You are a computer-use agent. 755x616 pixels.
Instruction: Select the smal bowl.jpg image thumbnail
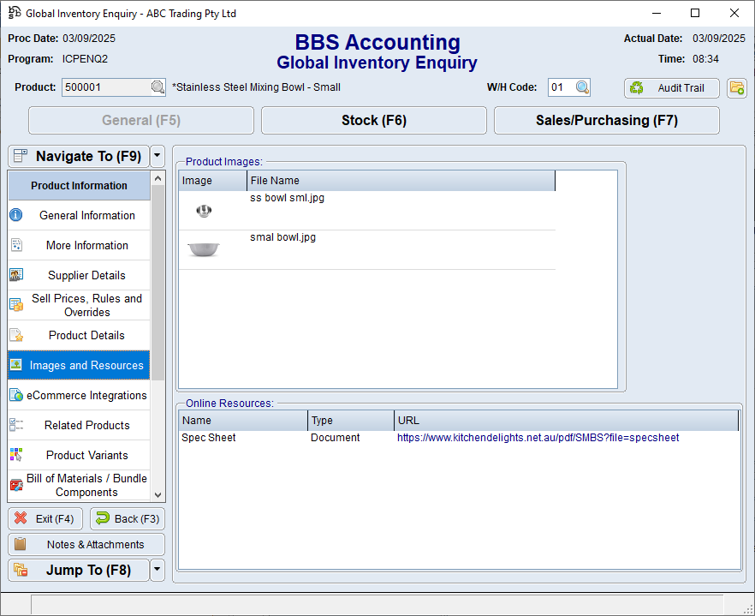tap(203, 249)
